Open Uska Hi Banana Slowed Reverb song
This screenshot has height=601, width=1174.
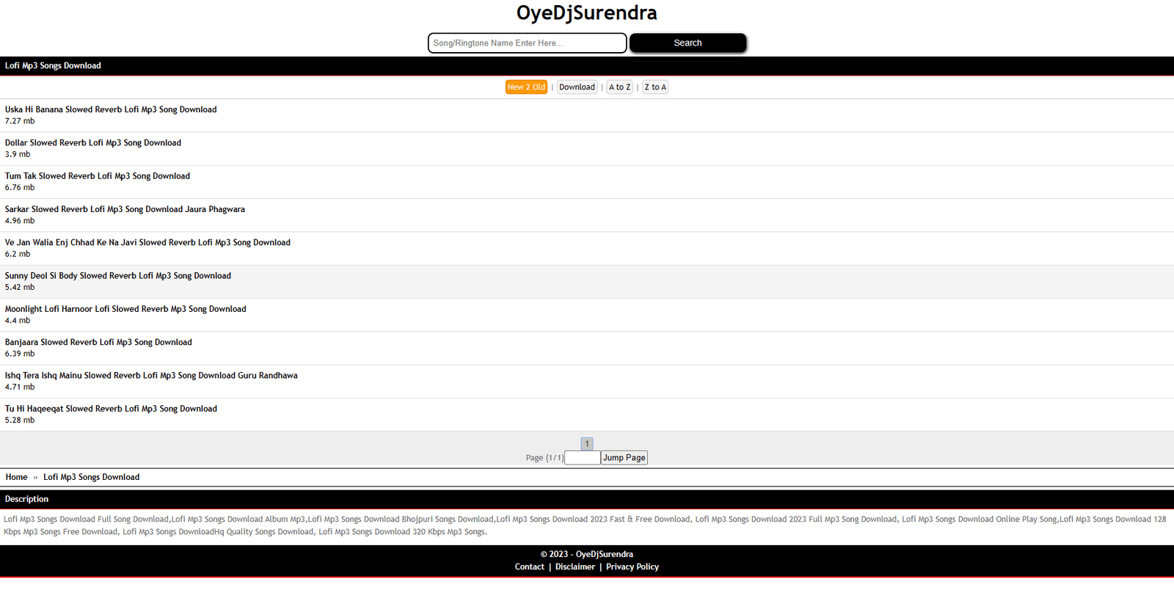pos(111,110)
